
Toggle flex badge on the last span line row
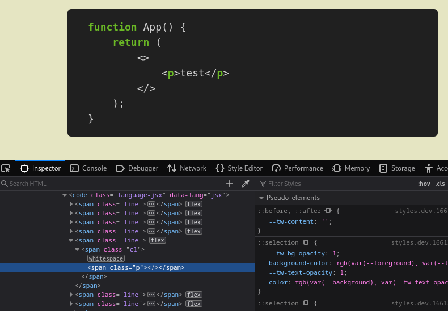194,304
